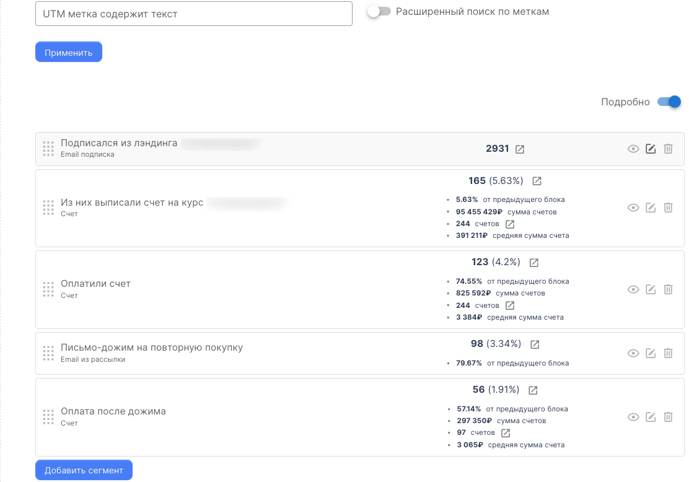Edit the 'Подписался из лэндинга' segment

click(x=651, y=149)
